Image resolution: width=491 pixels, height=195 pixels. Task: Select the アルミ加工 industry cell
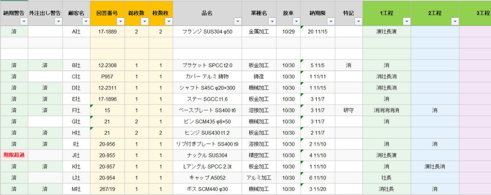[259, 178]
